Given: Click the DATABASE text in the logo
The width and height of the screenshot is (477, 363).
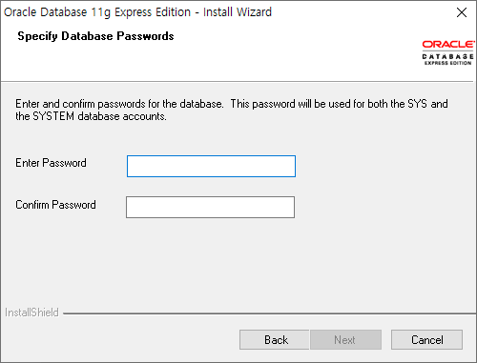Looking at the screenshot, I should (x=447, y=56).
